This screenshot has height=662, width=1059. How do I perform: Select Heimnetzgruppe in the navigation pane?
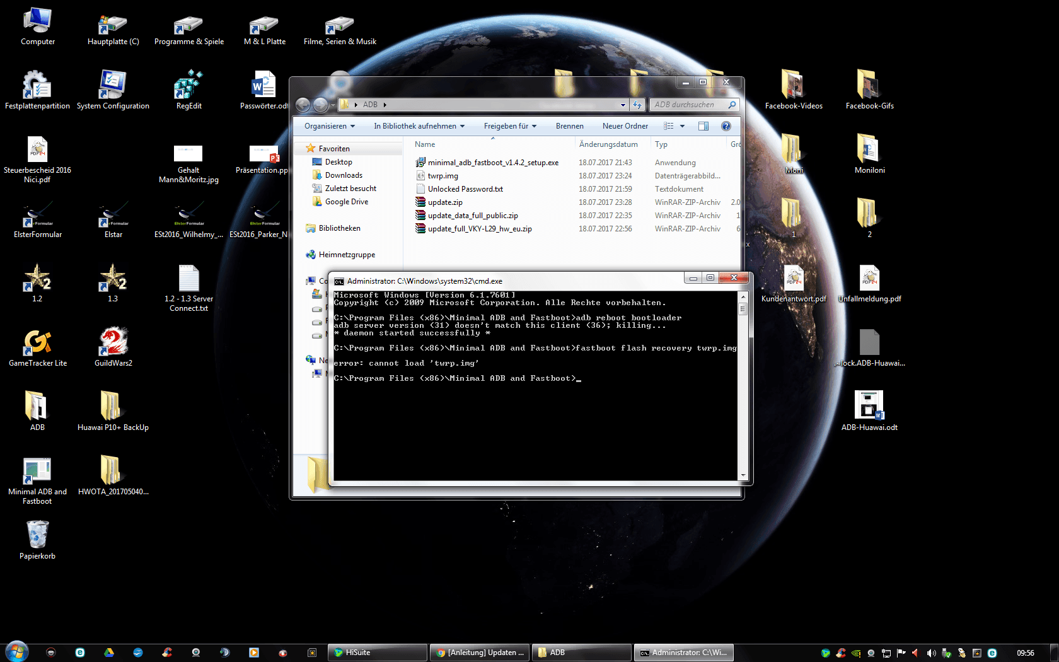(x=347, y=255)
